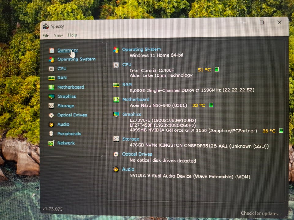
Task: Click the Optical Drives disc icon in summary pane
Action: [x=116, y=154]
